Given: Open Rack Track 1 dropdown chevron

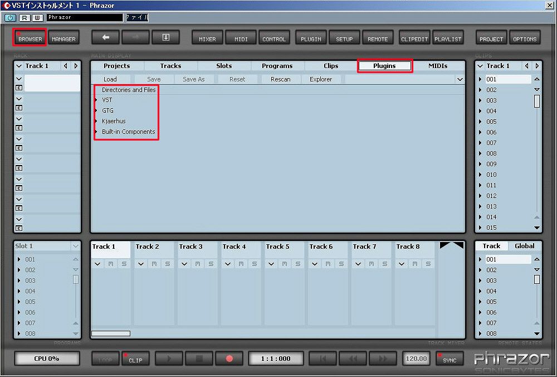Looking at the screenshot, I should (19, 66).
